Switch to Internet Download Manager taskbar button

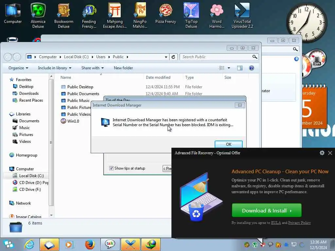click(x=150, y=244)
